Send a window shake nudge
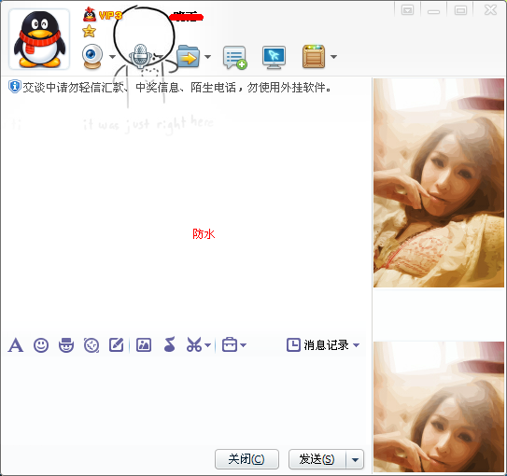Image resolution: width=507 pixels, height=476 pixels. tap(92, 345)
